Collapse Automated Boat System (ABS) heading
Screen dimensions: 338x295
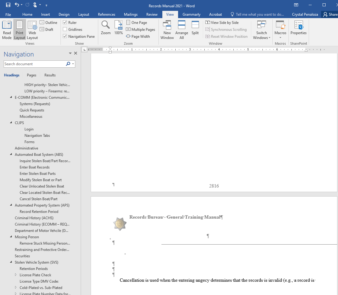click(11, 154)
